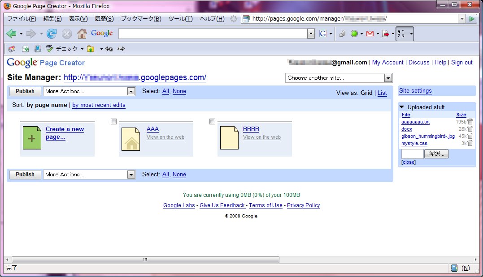483x277 pixels.
Task: Click the grayed-out stop loading button
Action: coord(66,34)
